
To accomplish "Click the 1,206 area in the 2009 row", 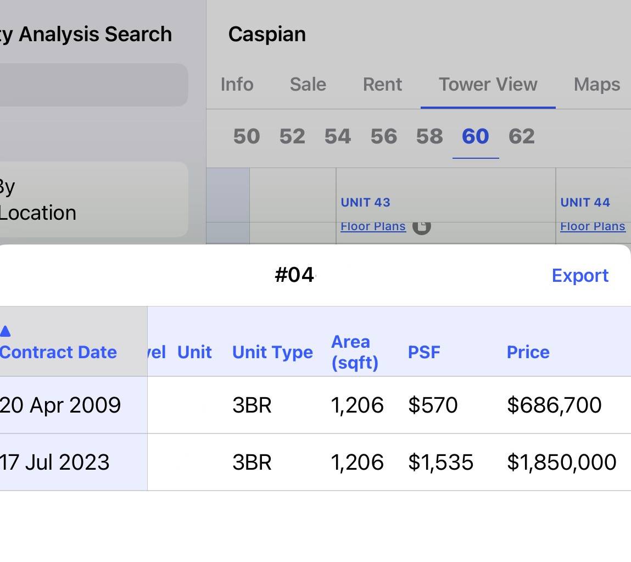I will 357,405.
